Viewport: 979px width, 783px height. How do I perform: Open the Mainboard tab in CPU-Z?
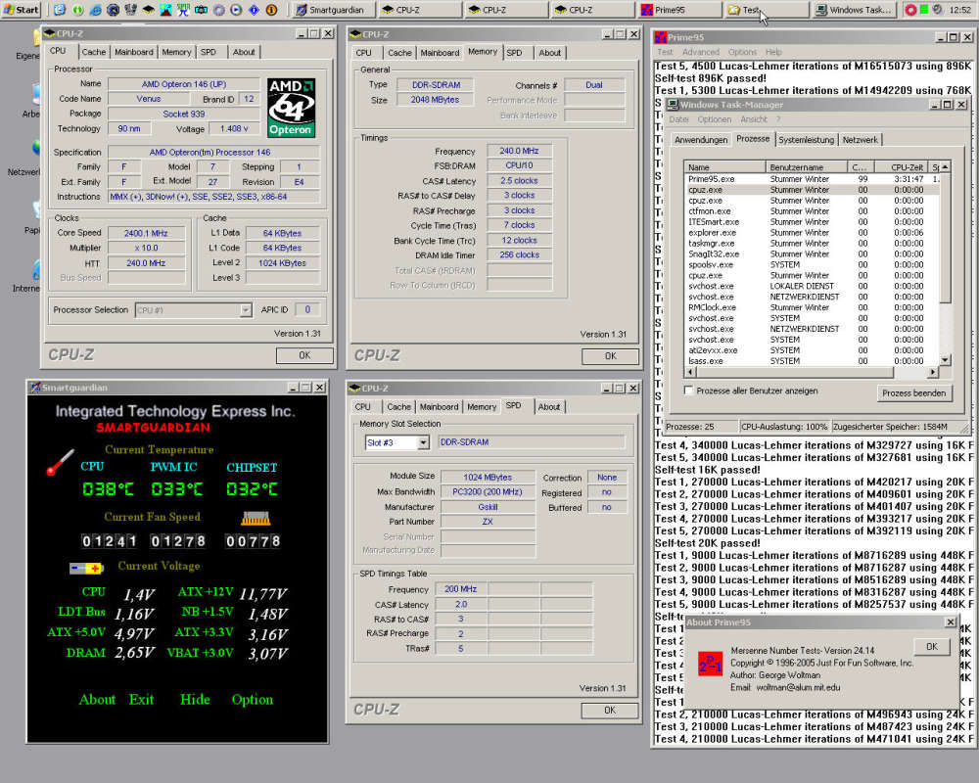click(x=133, y=52)
